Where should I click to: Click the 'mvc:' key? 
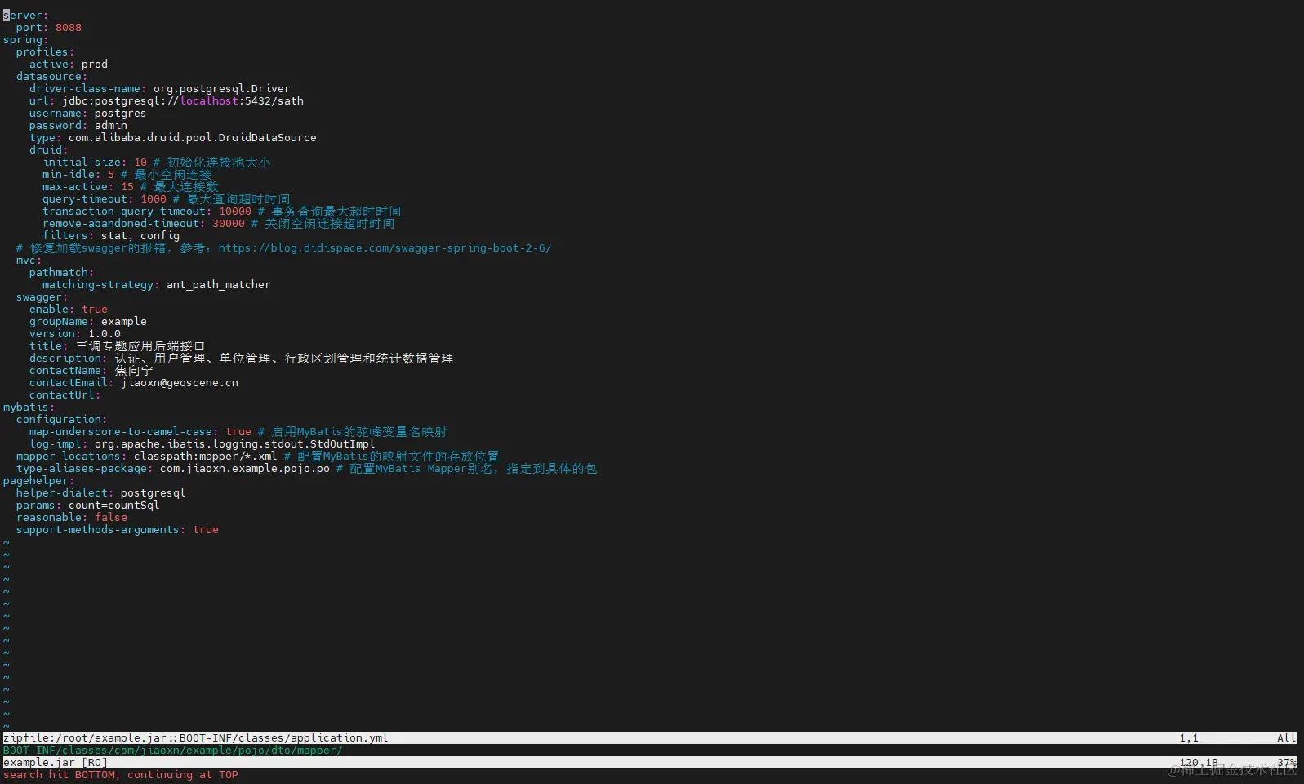tap(29, 261)
